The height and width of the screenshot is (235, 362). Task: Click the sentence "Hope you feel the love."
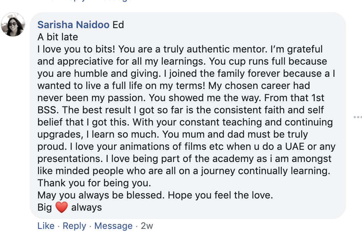(x=221, y=195)
